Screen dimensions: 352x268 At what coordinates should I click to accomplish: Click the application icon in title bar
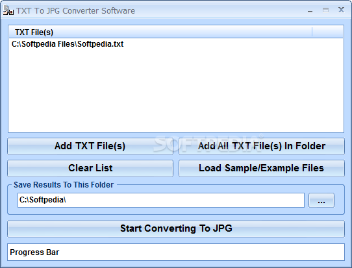[x=8, y=10]
